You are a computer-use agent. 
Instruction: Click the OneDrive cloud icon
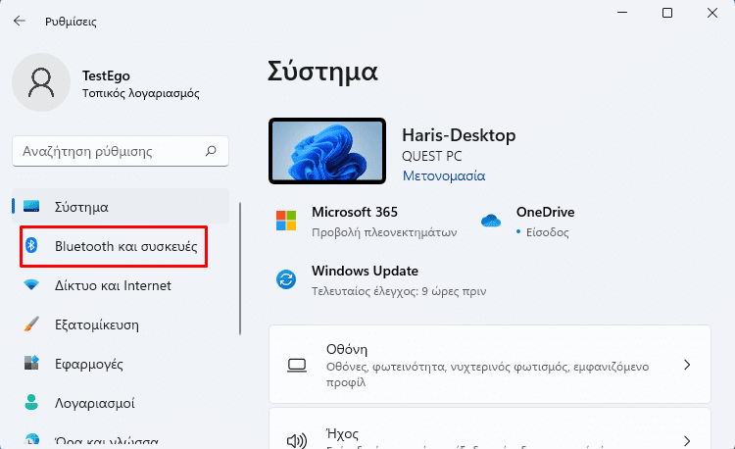(x=491, y=221)
